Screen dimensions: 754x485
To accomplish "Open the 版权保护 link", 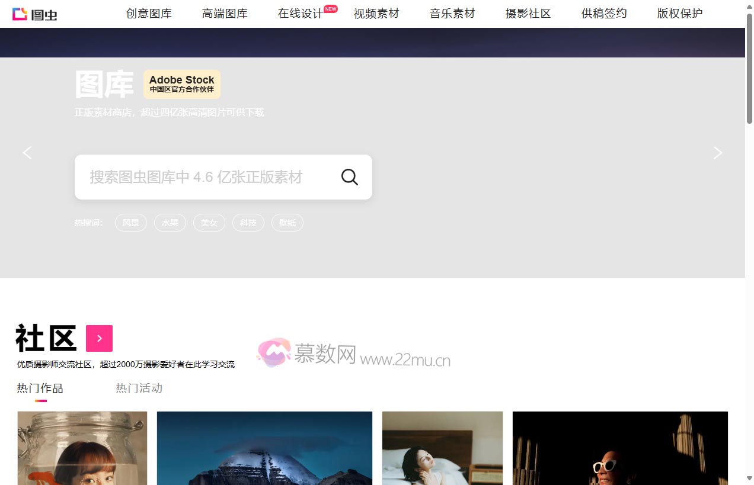I will click(679, 13).
